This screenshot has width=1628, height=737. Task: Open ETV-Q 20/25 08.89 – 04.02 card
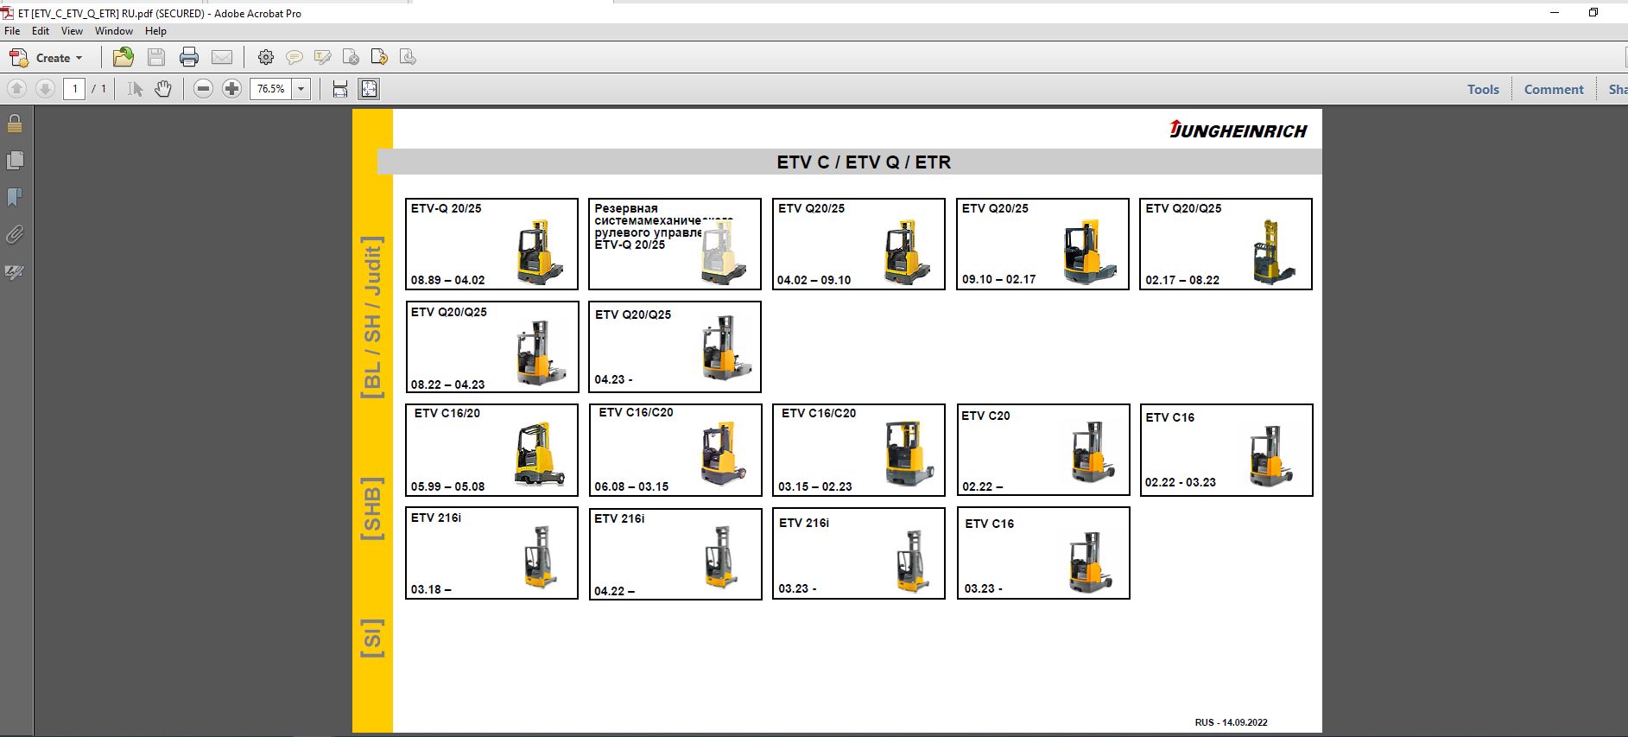point(491,244)
